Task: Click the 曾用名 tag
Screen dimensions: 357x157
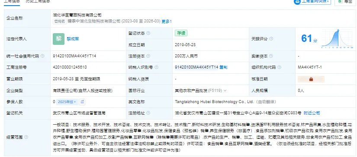Action: (x=60, y=22)
